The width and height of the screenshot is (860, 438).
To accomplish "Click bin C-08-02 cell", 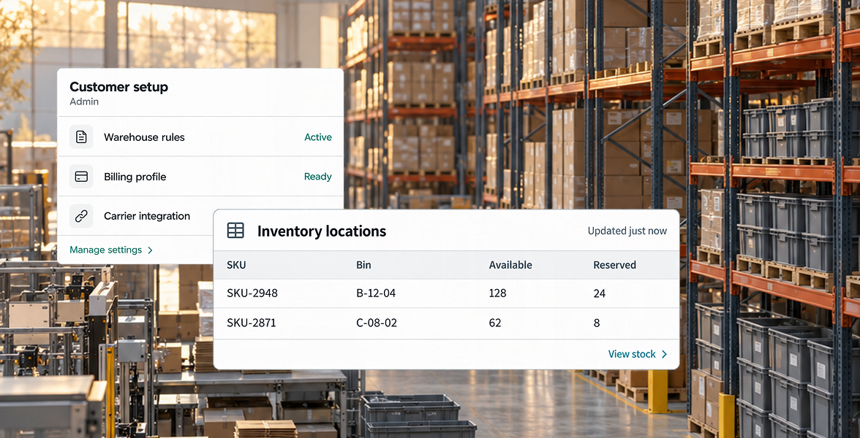I will [376, 323].
